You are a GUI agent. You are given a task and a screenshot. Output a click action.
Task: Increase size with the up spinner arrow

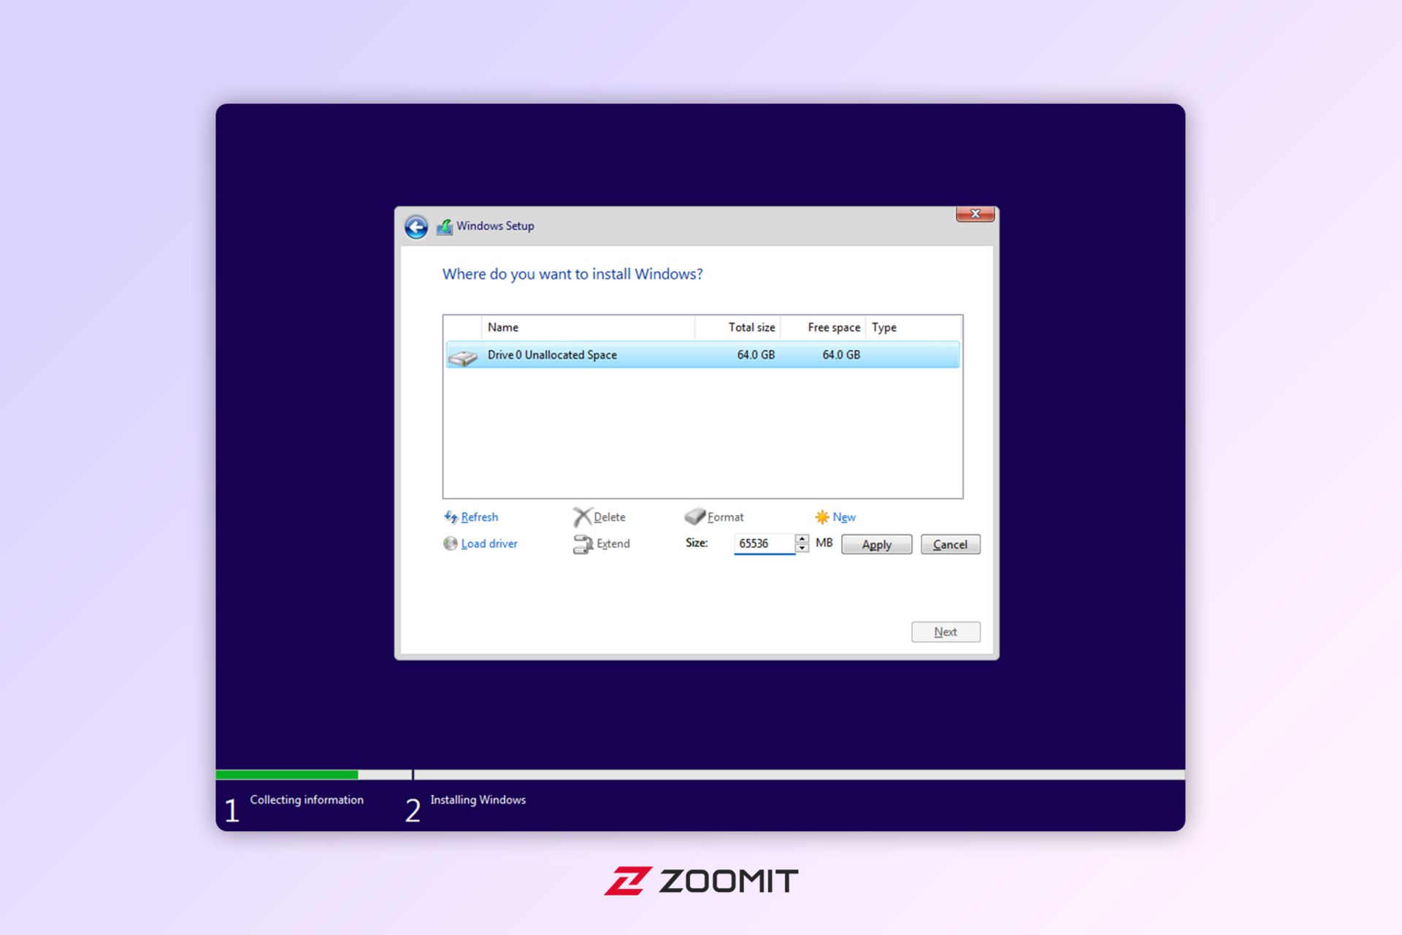click(802, 539)
